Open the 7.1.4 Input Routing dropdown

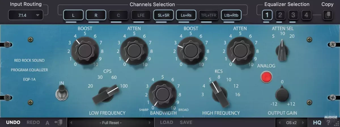click(25, 15)
